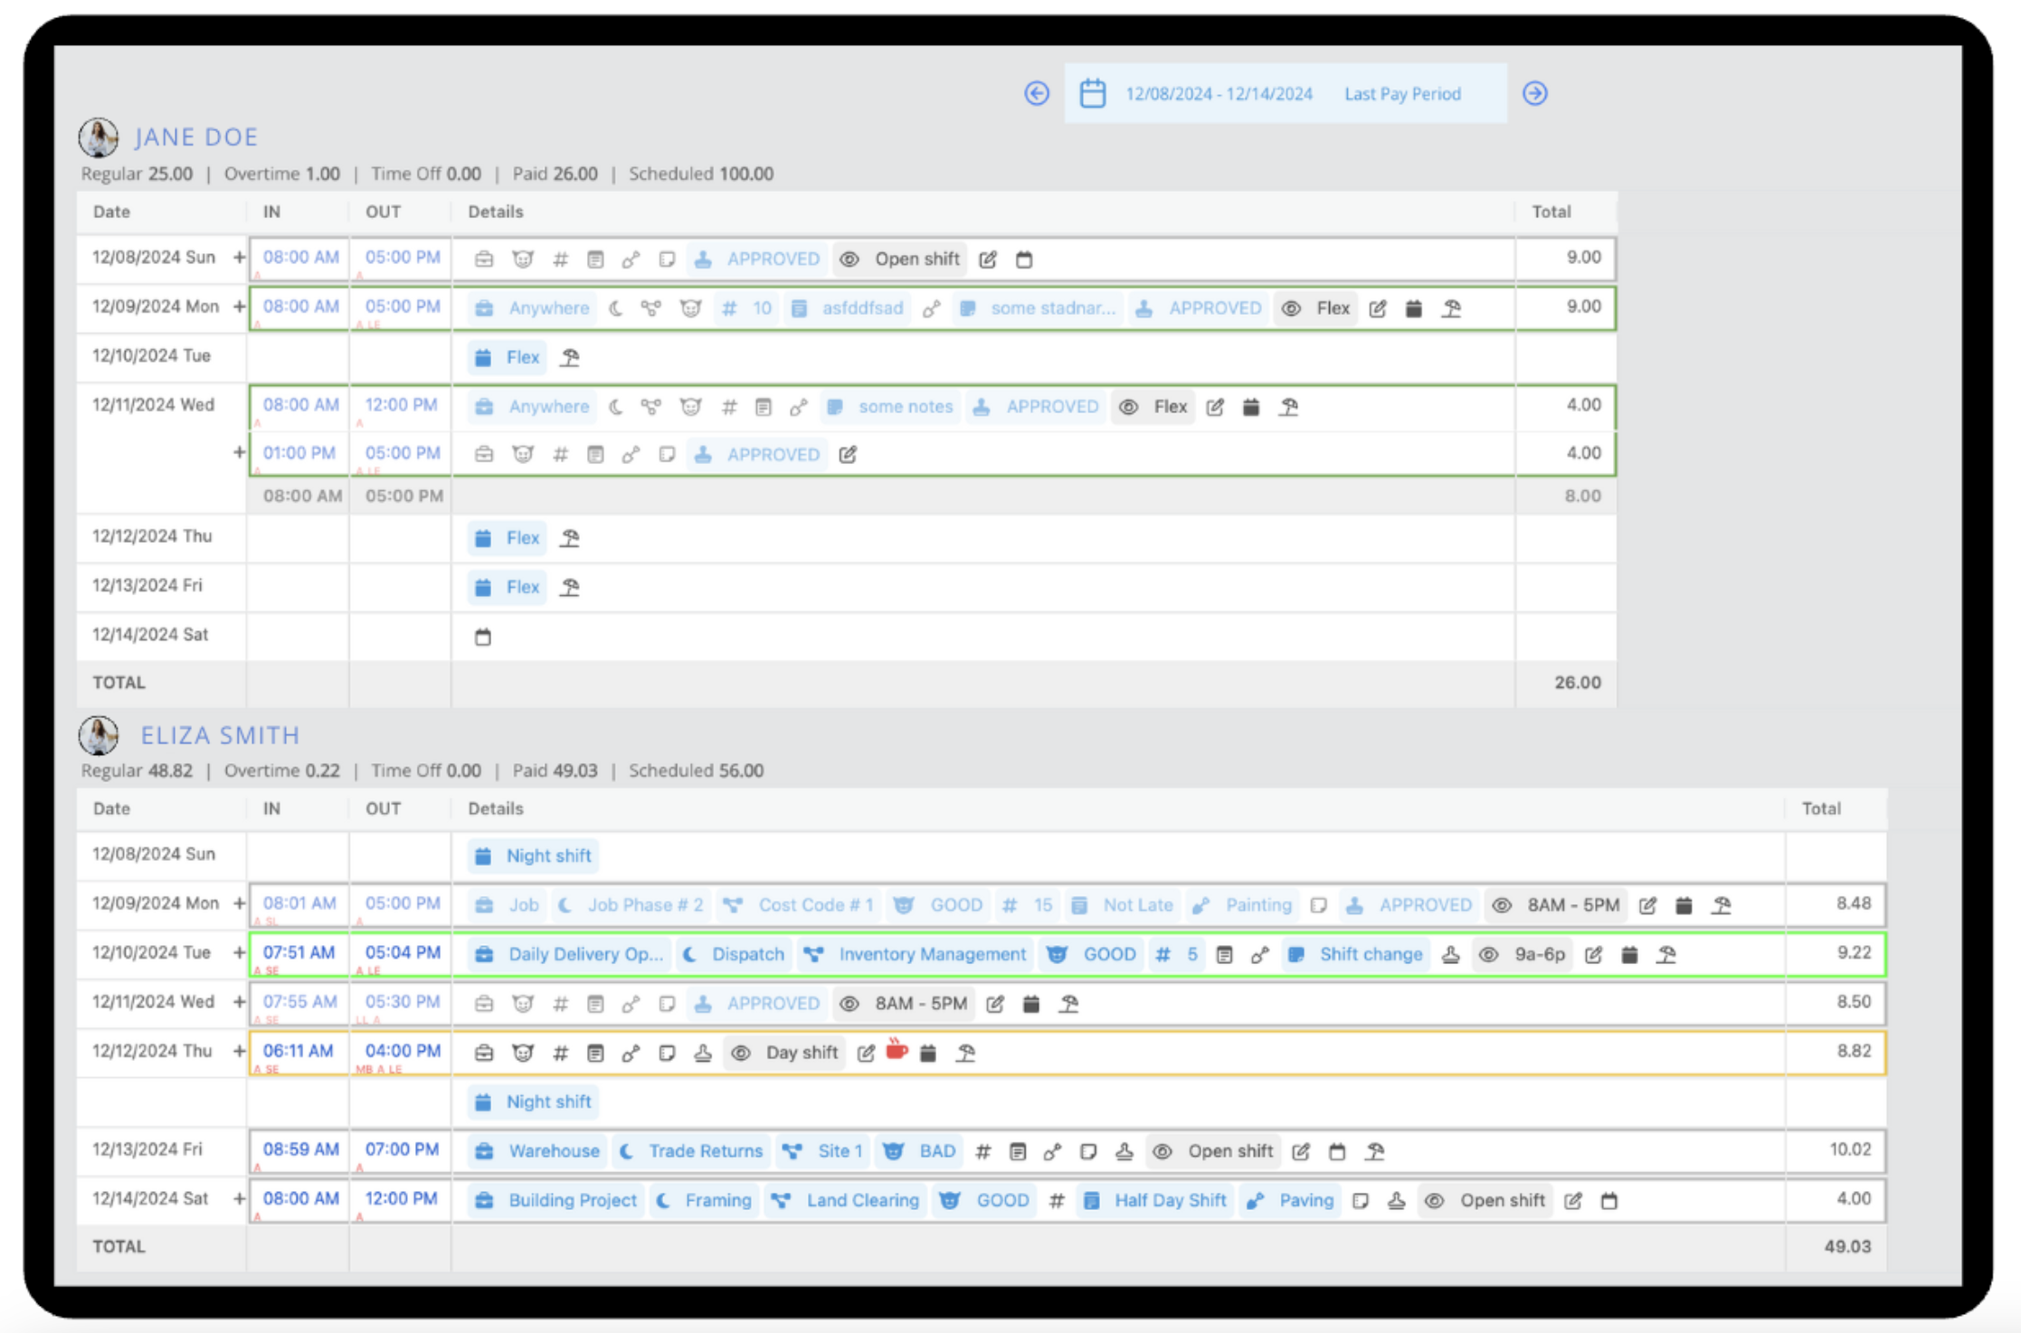Click the red coffee break icon on 12/12
The image size is (2021, 1333).
tap(897, 1052)
